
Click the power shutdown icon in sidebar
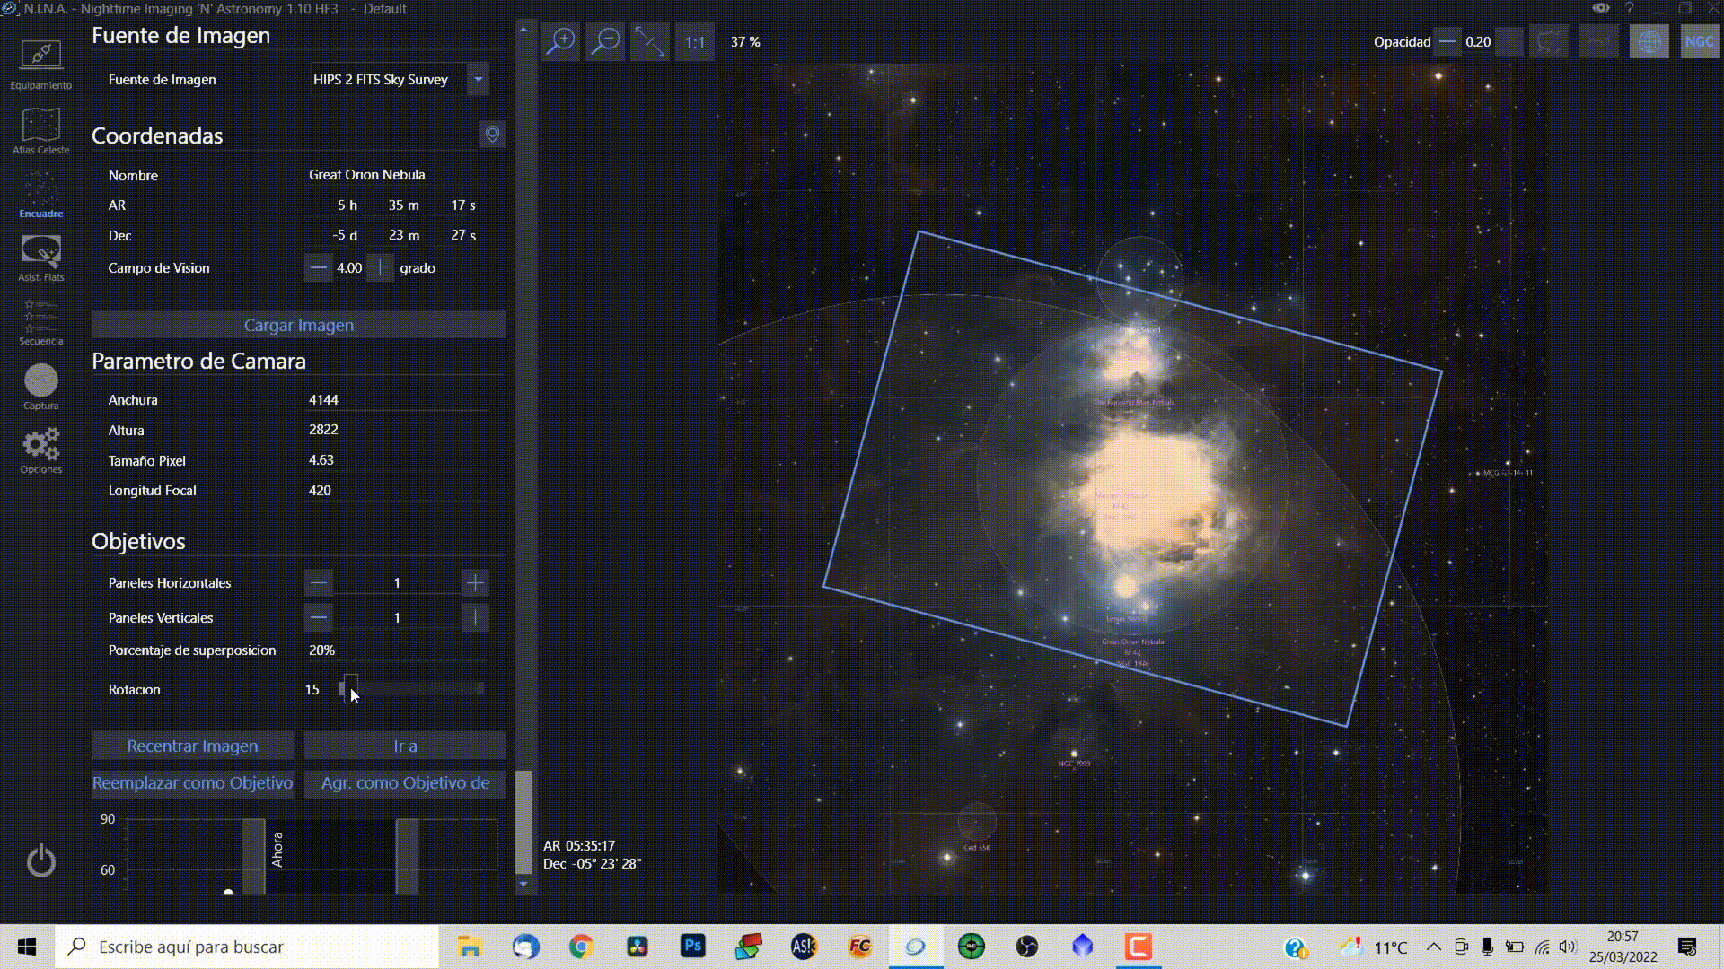click(x=40, y=861)
